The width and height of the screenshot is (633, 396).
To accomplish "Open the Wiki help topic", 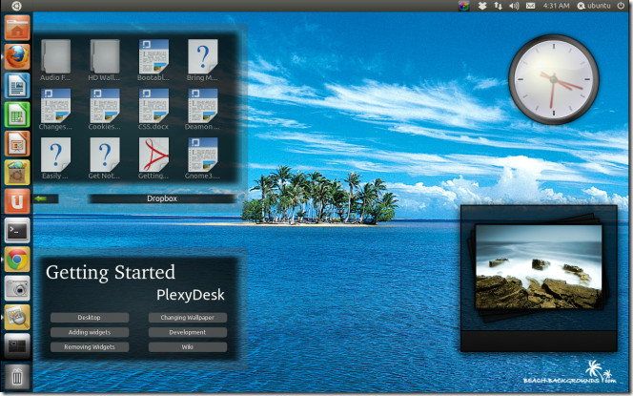I will coord(187,346).
